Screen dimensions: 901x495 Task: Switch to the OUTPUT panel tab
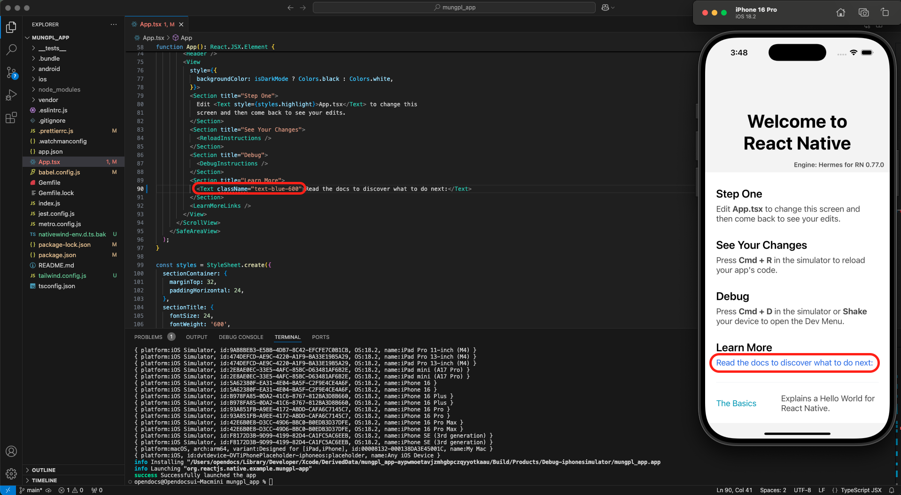196,337
